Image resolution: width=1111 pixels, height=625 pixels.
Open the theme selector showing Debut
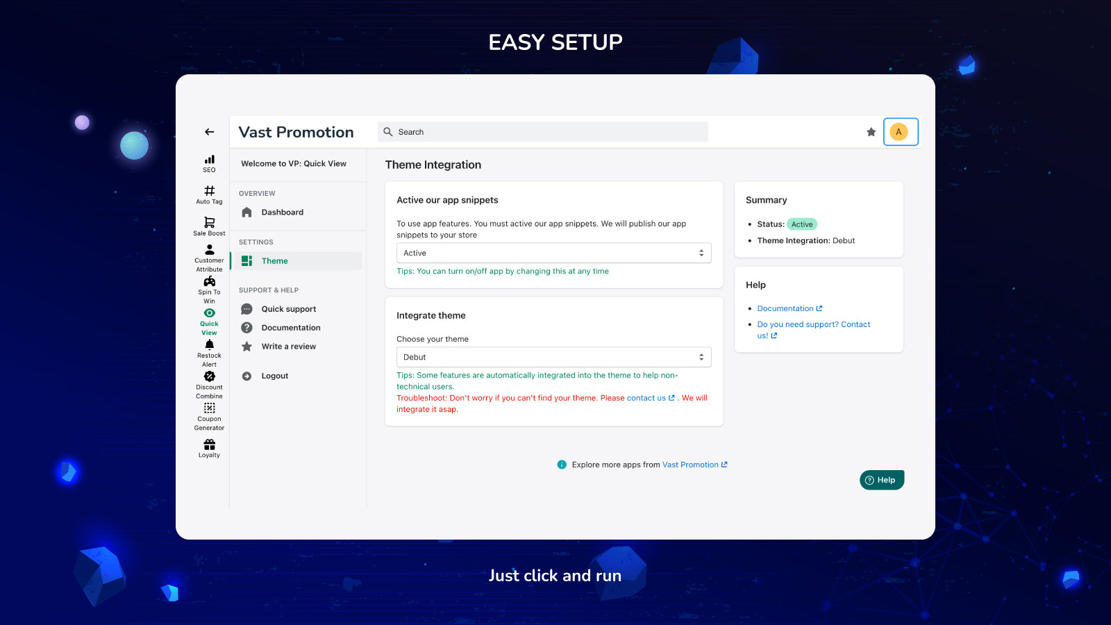[553, 356]
